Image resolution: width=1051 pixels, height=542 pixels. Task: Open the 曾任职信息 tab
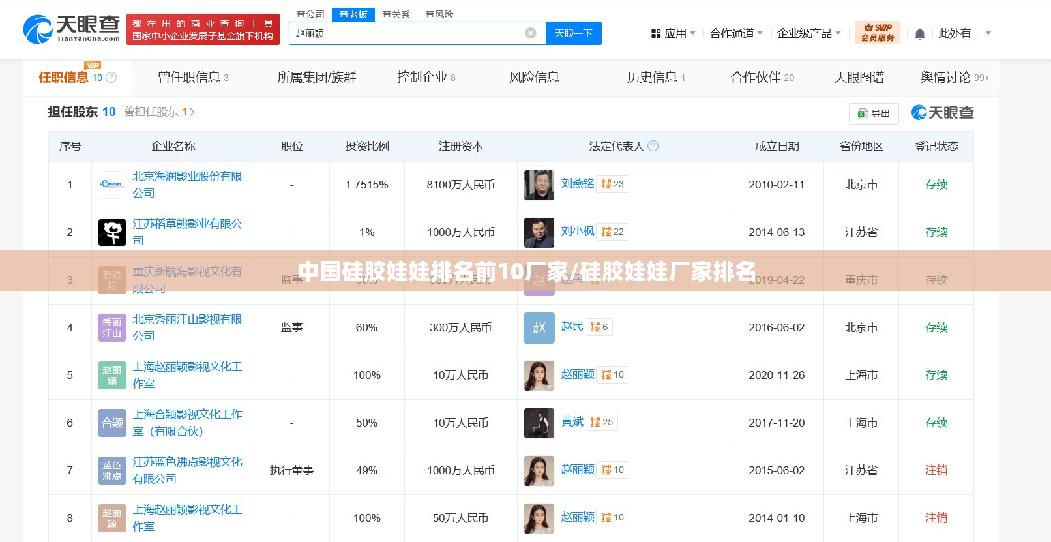(x=193, y=78)
